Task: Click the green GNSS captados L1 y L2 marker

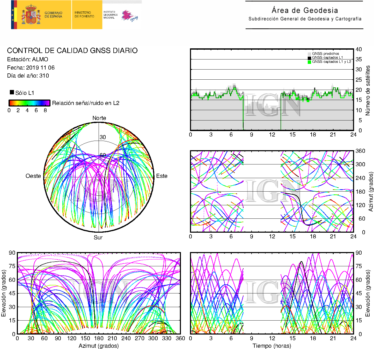Action: 309,62
